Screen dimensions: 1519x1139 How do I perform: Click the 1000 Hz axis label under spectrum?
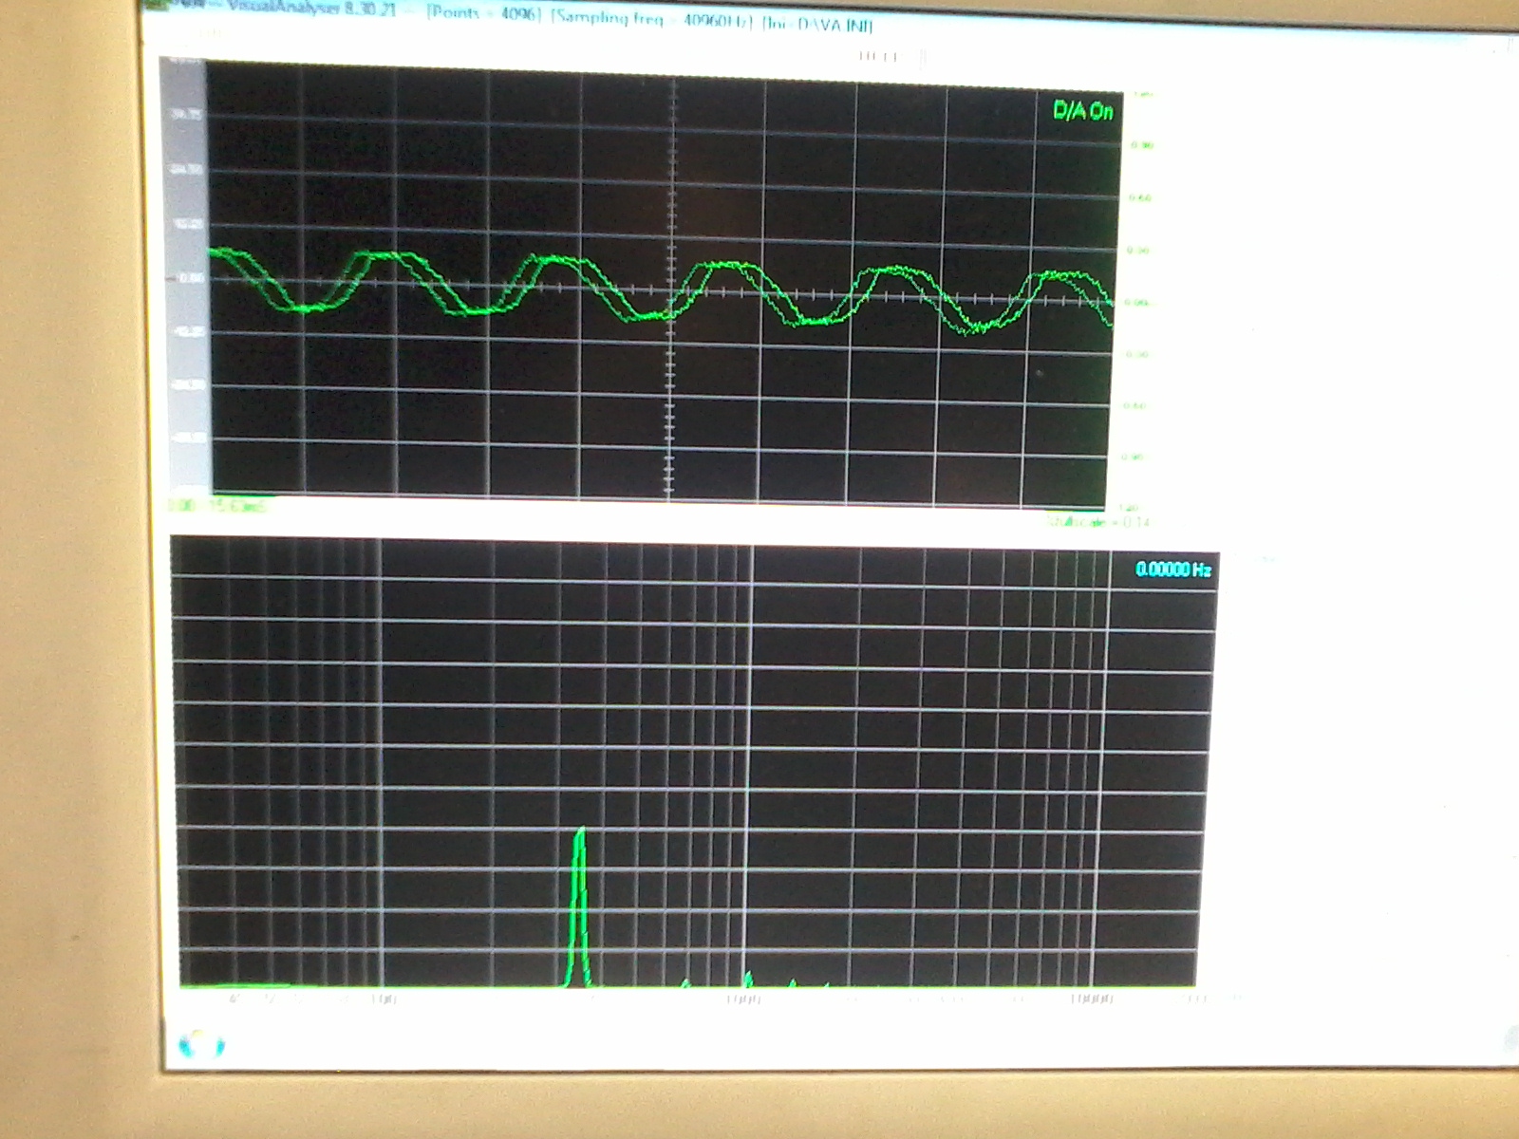[x=743, y=999]
